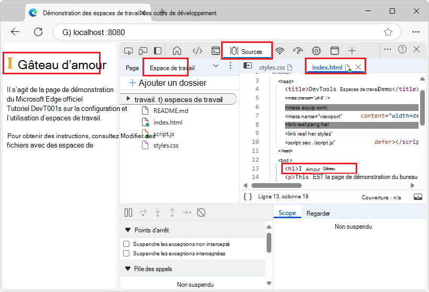The image size is (429, 292).
Task: Select the Espace de travail tab
Action: tap(172, 68)
